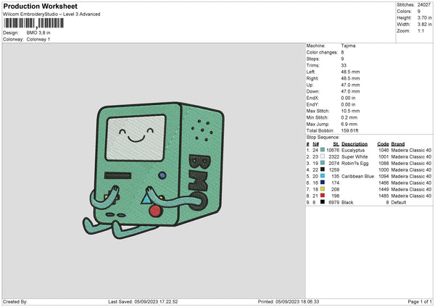Viewport: 435px width, 307px height.
Task: Select the Max Stitch value 10.5 mm
Action: click(350, 111)
